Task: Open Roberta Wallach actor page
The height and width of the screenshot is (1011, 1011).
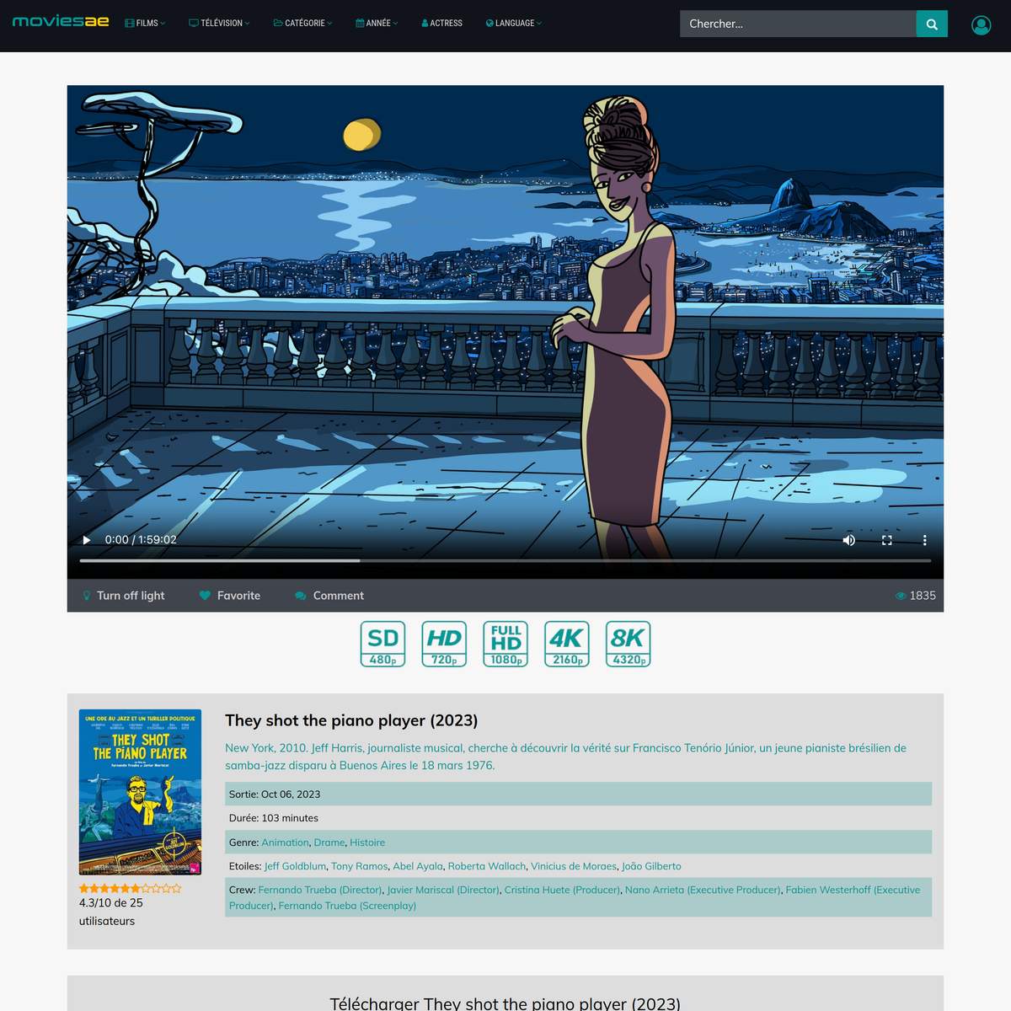Action: pos(487,866)
